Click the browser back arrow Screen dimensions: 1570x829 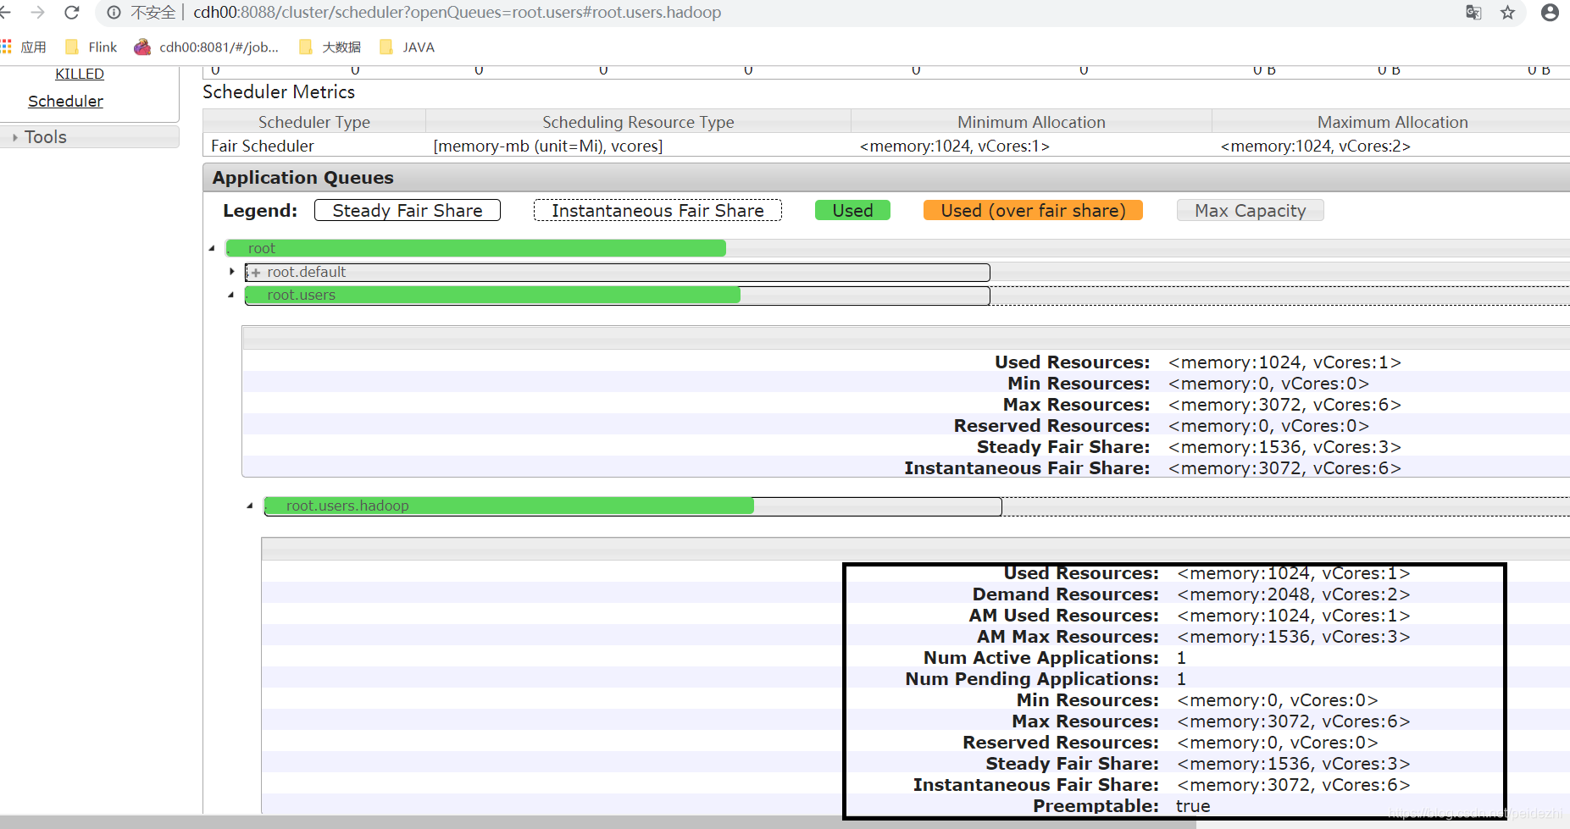(x=5, y=13)
